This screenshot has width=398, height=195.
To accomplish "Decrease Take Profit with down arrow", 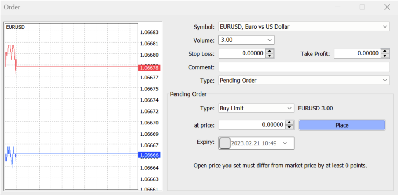I will click(x=385, y=56).
